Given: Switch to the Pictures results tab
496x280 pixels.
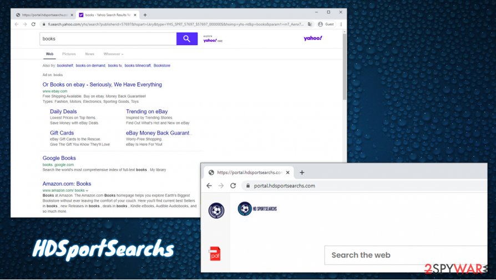Looking at the screenshot, I should click(x=69, y=54).
